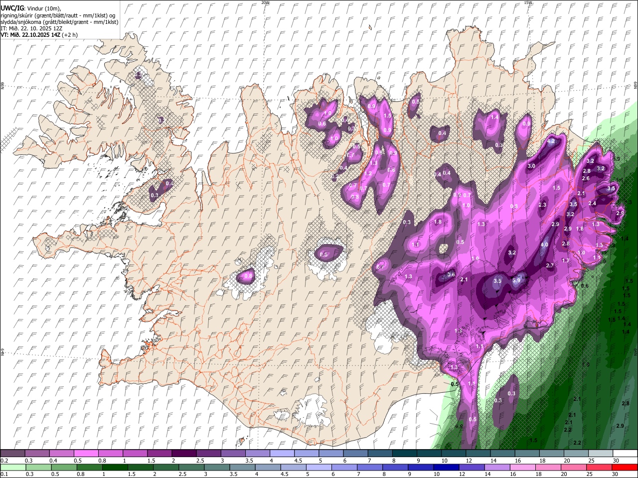Pick bottom legend navy swatch between 10 and 12

(446, 468)
